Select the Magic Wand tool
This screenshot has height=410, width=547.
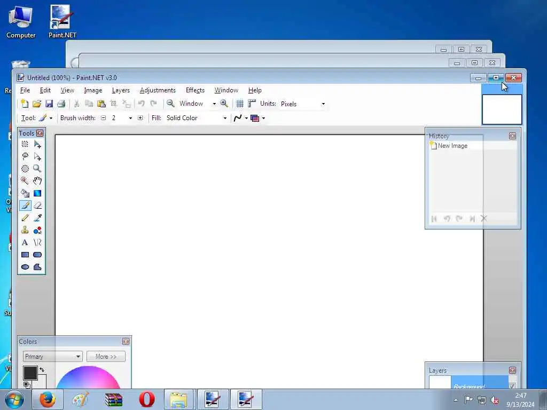coord(25,181)
